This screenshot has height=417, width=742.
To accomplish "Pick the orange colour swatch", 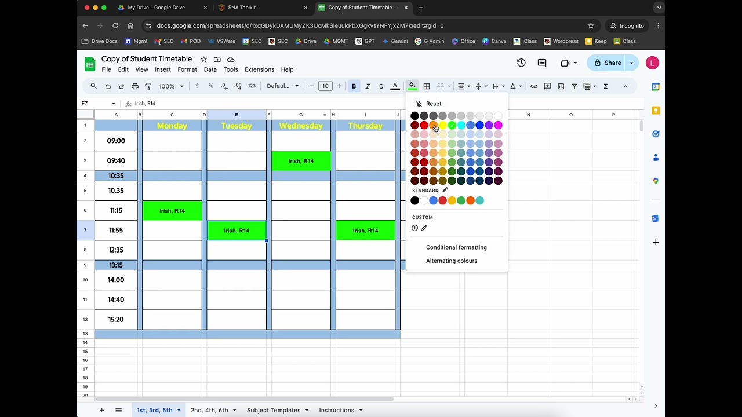I will (x=433, y=125).
